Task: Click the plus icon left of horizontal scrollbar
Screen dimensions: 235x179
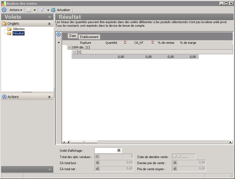Action: [64, 142]
